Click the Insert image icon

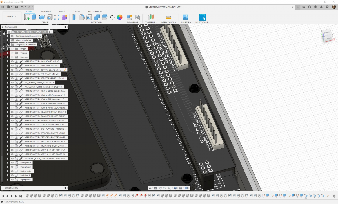(x=185, y=17)
